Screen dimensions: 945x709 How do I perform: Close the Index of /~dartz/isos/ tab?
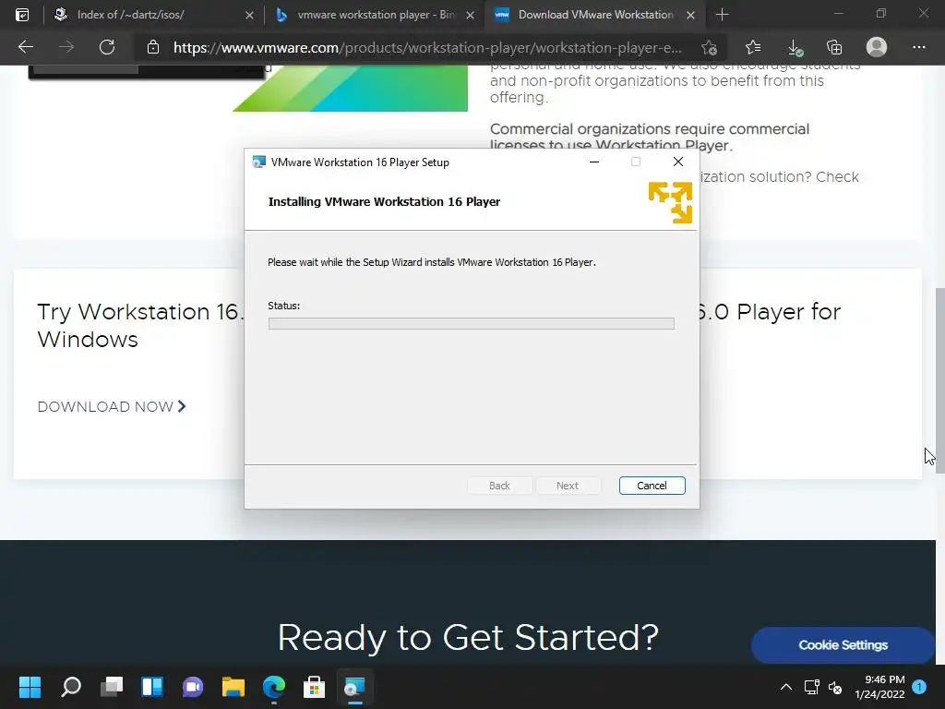pos(249,15)
